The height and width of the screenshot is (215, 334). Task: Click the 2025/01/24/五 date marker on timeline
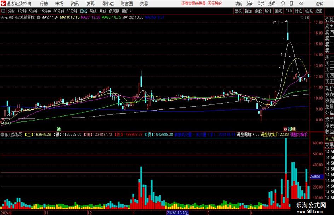tap(178, 213)
